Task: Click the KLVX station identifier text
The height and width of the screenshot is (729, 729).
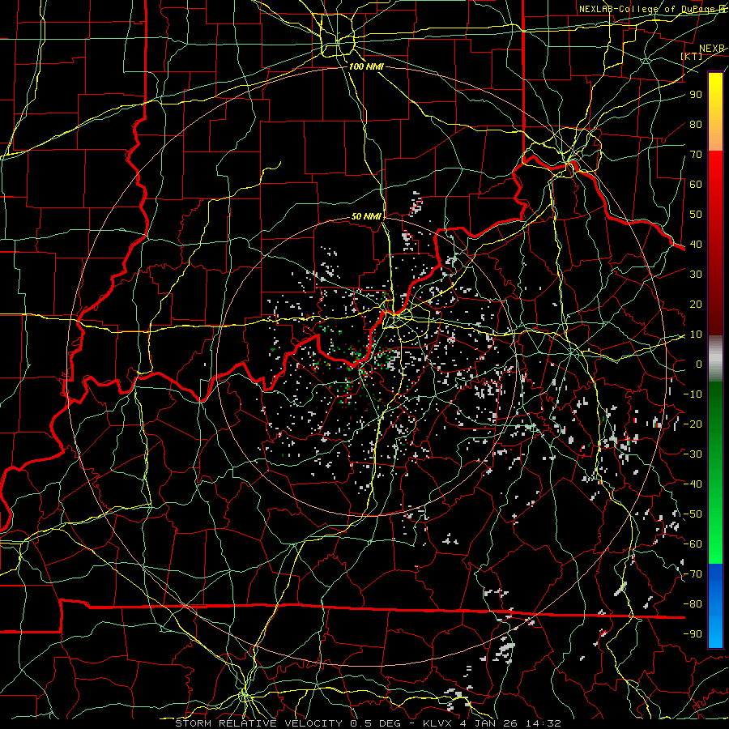Action: click(439, 723)
